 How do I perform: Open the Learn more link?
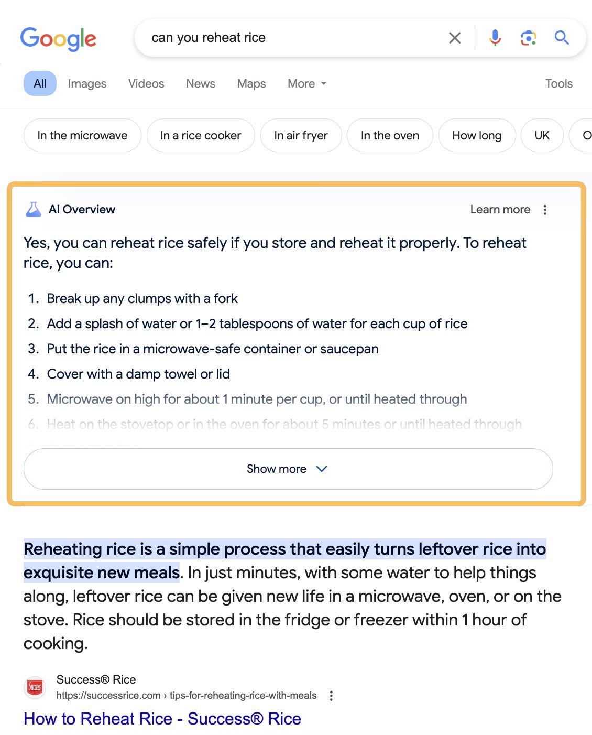tap(500, 209)
